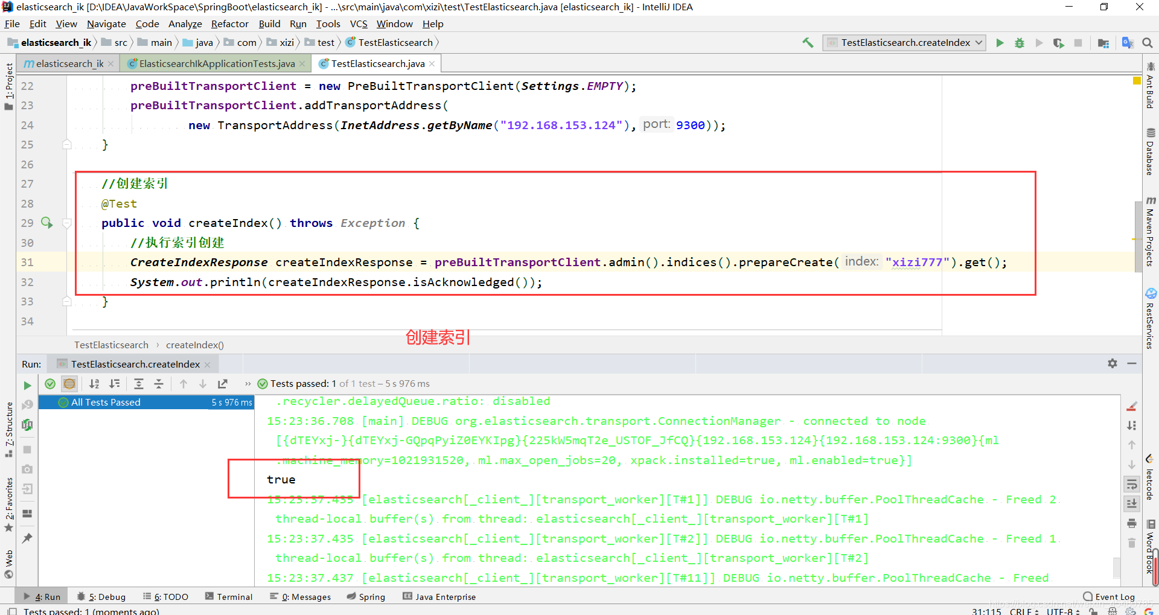Switch to the elasticsearch_ik pom tab
Image resolution: width=1159 pixels, height=615 pixels.
68,63
